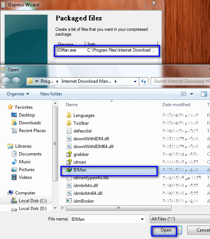Open Documents library
The image size is (210, 239).
point(30,154)
